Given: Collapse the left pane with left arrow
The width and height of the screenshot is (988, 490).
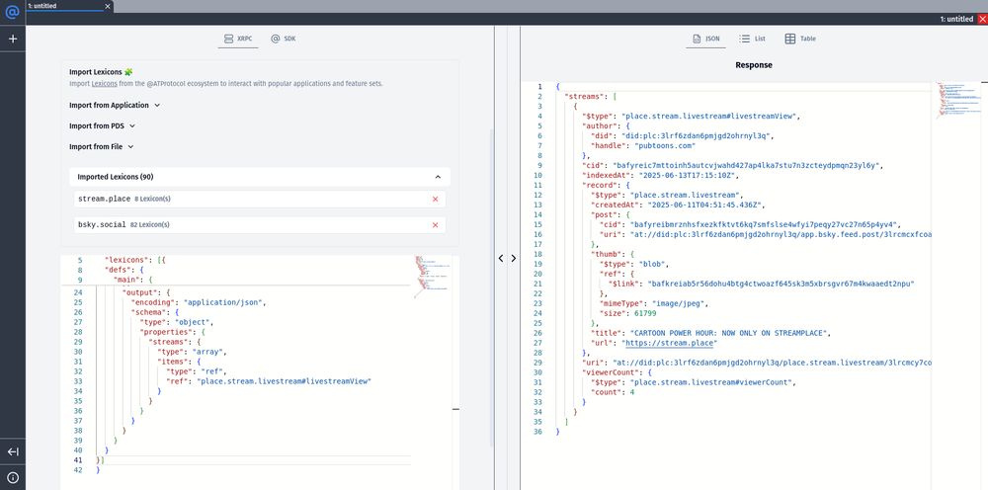Looking at the screenshot, I should pyautogui.click(x=501, y=258).
